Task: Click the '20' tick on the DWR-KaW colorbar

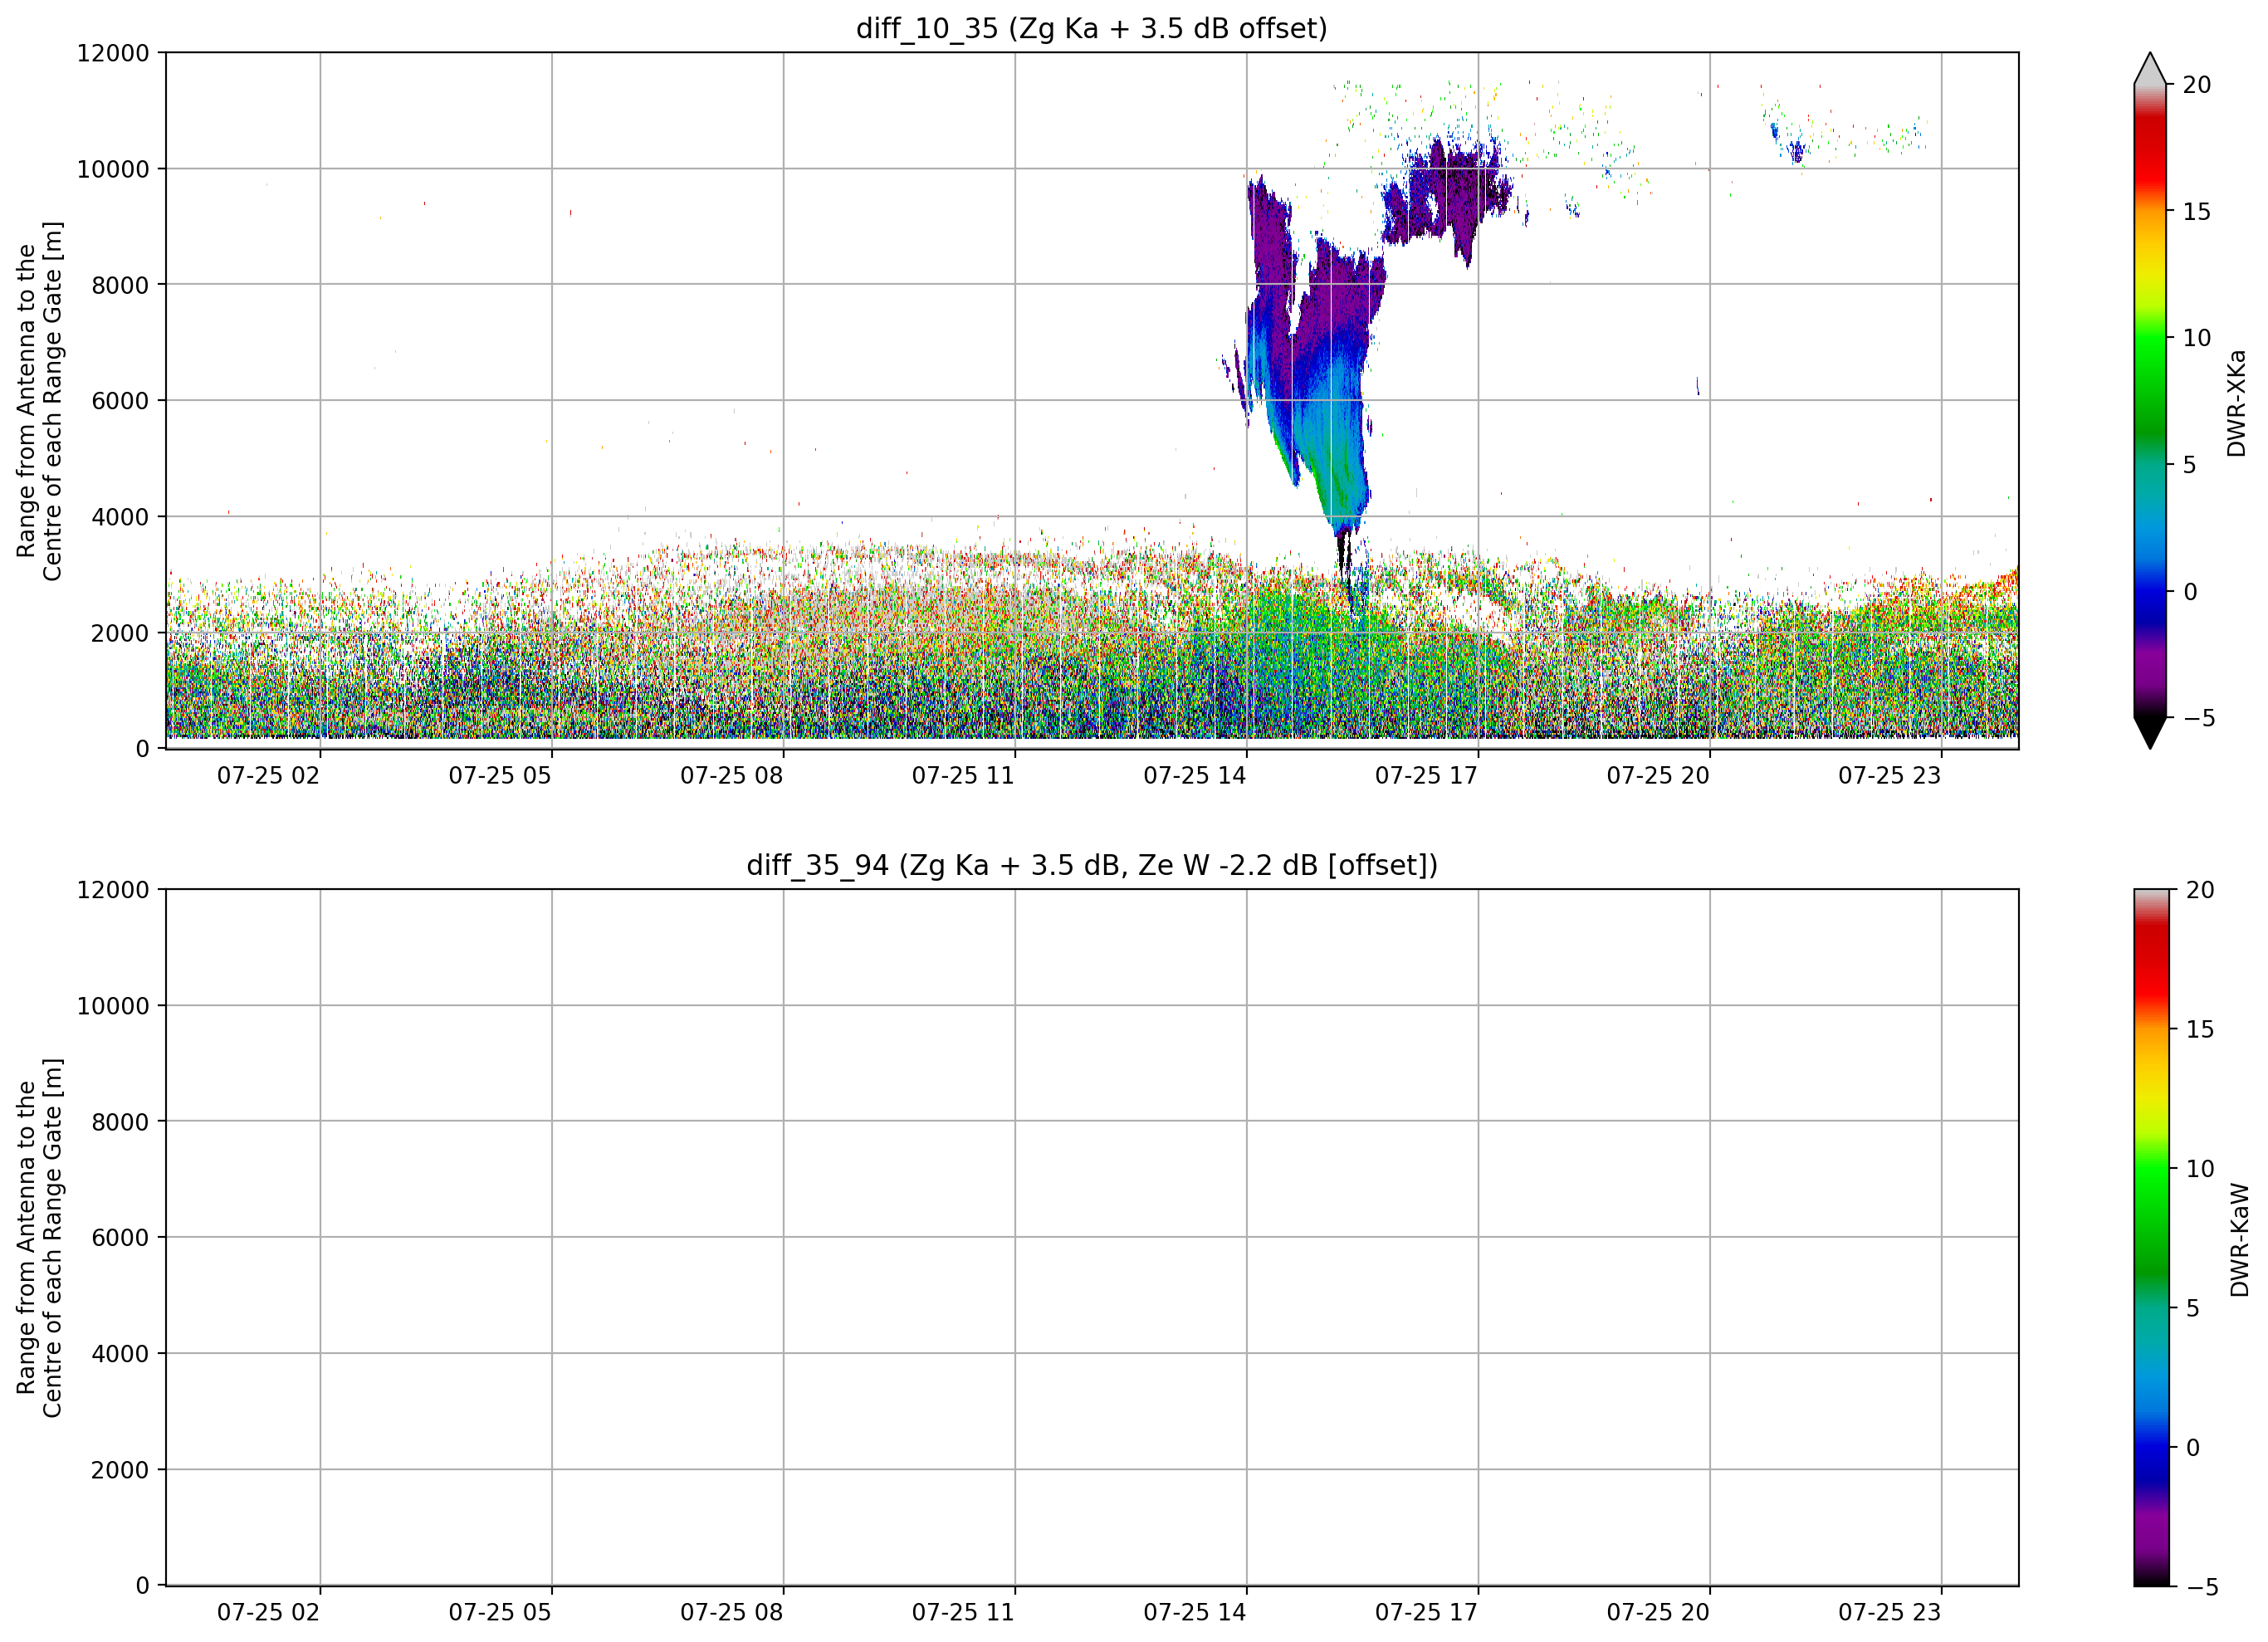Action: point(2200,890)
